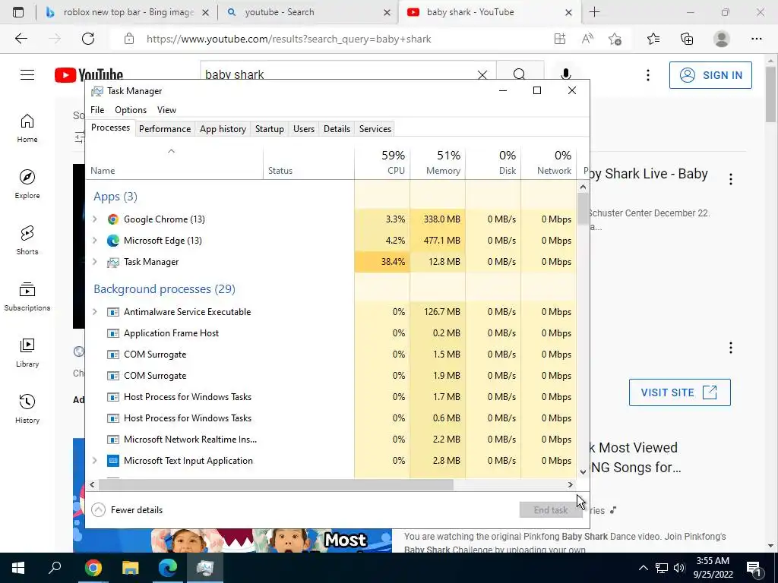Expand the Task Manager process entry
The image size is (778, 583).
[95, 262]
